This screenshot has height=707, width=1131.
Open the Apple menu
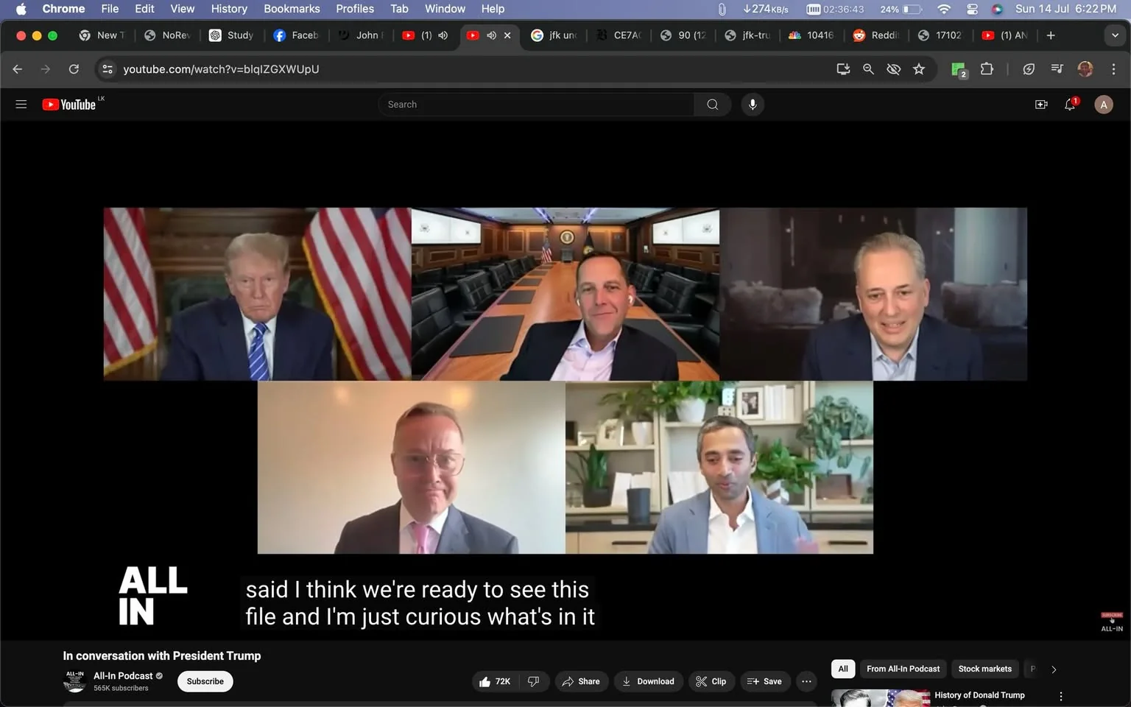point(21,9)
